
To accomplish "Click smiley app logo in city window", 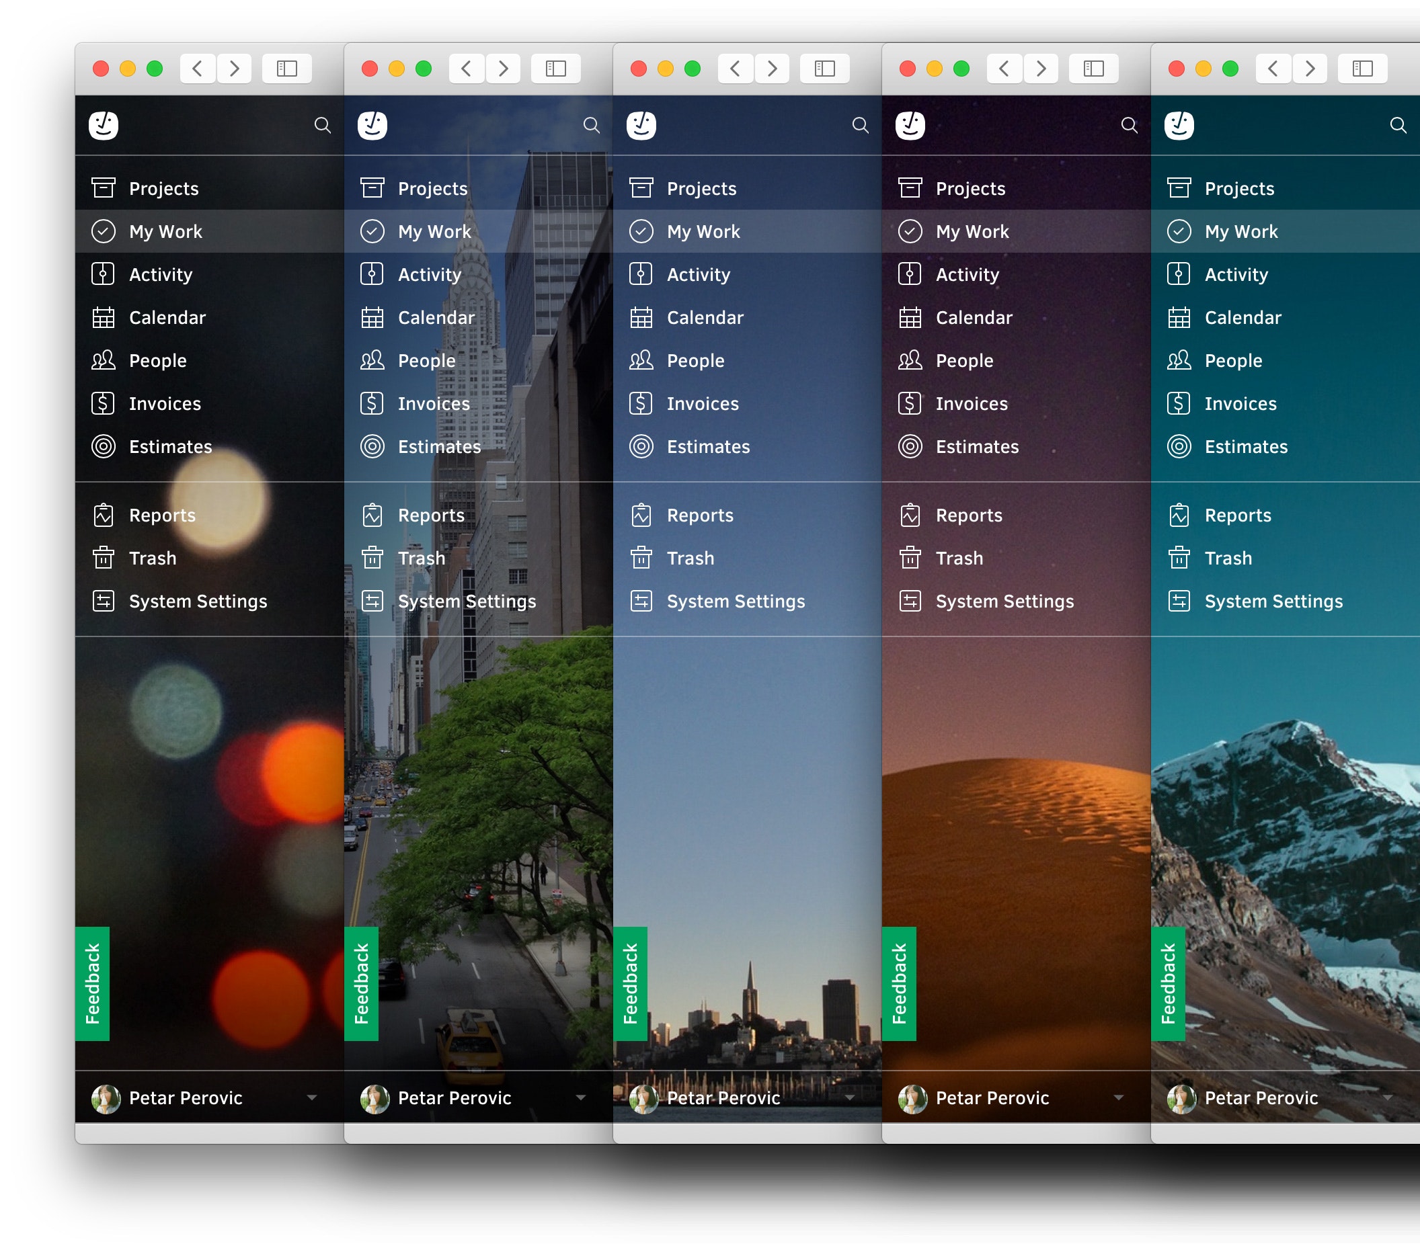I will 372,125.
